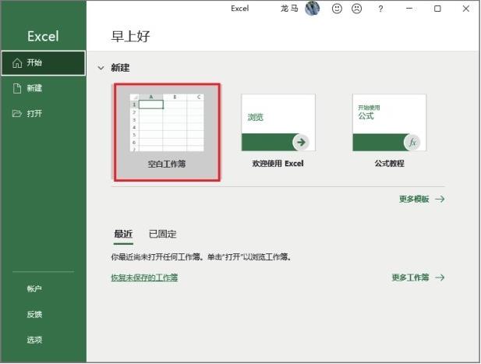
Task: Click the new document icon beside 新建
Action: click(17, 88)
